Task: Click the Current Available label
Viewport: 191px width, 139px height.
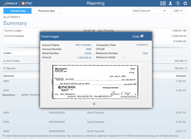Action: [14, 36]
